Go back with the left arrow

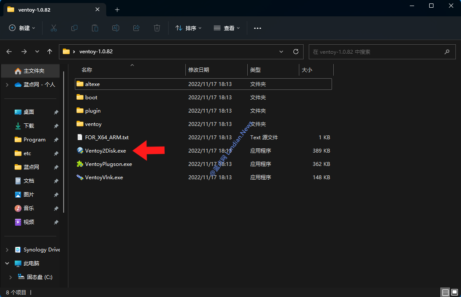[9, 52]
